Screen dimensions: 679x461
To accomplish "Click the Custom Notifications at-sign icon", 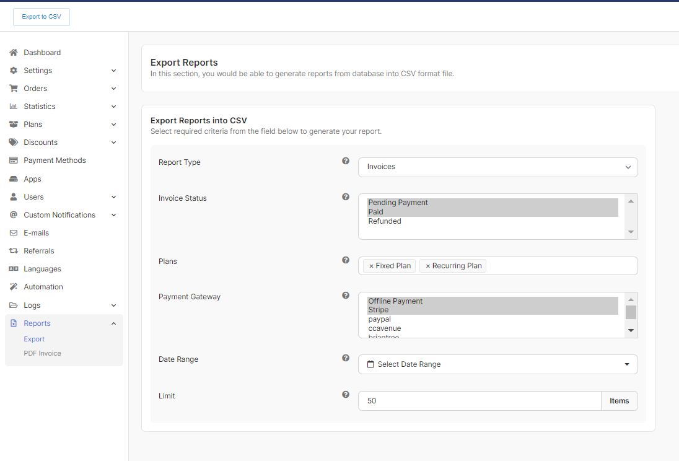I will [14, 215].
